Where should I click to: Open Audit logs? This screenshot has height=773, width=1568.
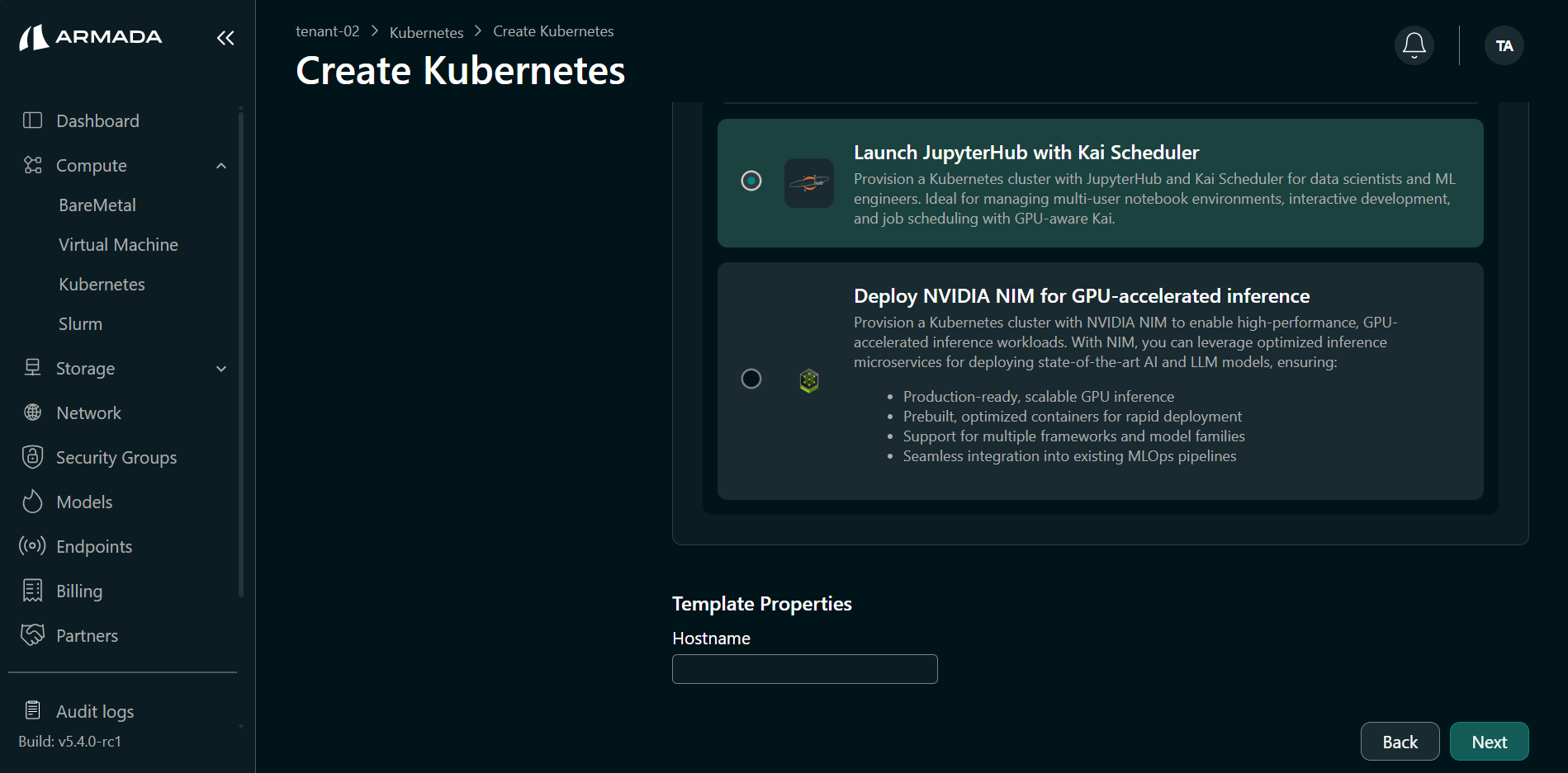[95, 711]
